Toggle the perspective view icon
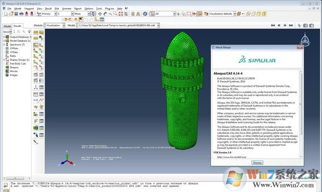 tap(138, 14)
